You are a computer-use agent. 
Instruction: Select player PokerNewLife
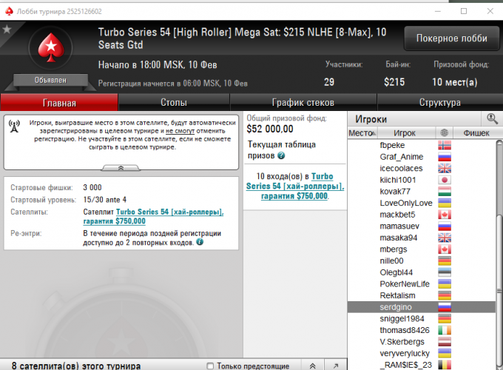tap(422, 284)
